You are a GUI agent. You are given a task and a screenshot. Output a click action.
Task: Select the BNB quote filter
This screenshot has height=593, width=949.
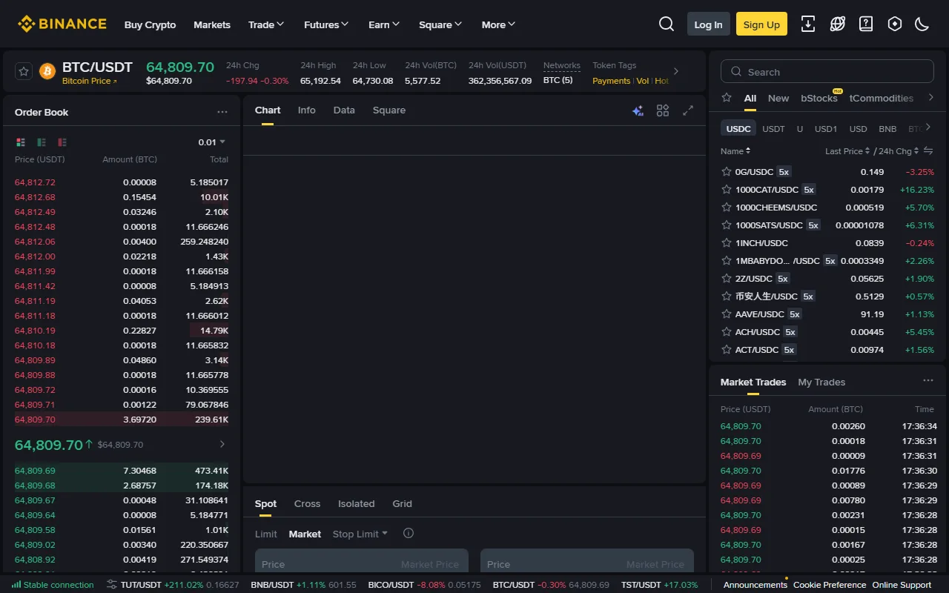pos(887,128)
